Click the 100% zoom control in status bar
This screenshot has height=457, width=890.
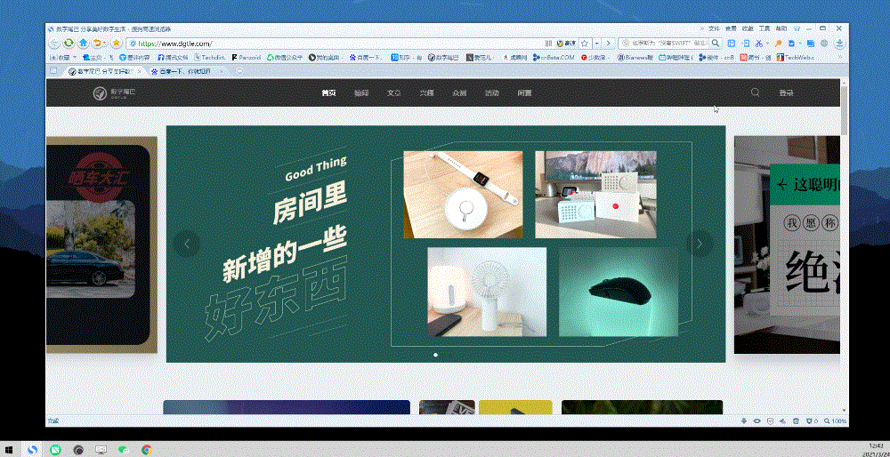coord(836,421)
